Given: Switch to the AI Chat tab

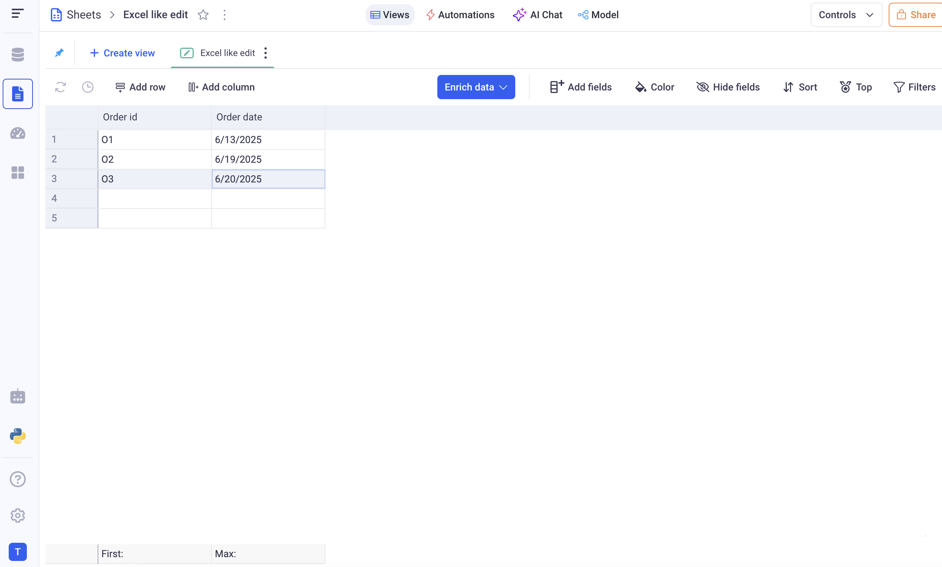Looking at the screenshot, I should [x=537, y=15].
